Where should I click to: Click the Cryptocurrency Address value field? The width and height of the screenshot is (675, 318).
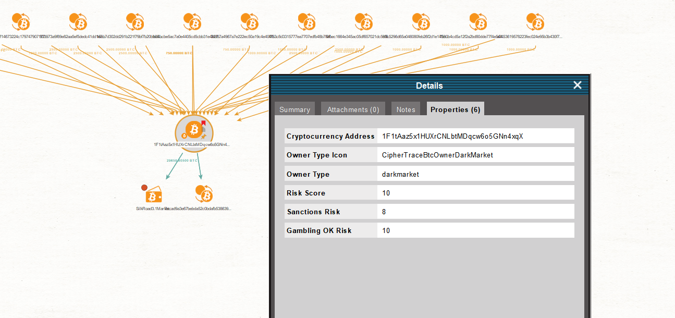point(476,136)
